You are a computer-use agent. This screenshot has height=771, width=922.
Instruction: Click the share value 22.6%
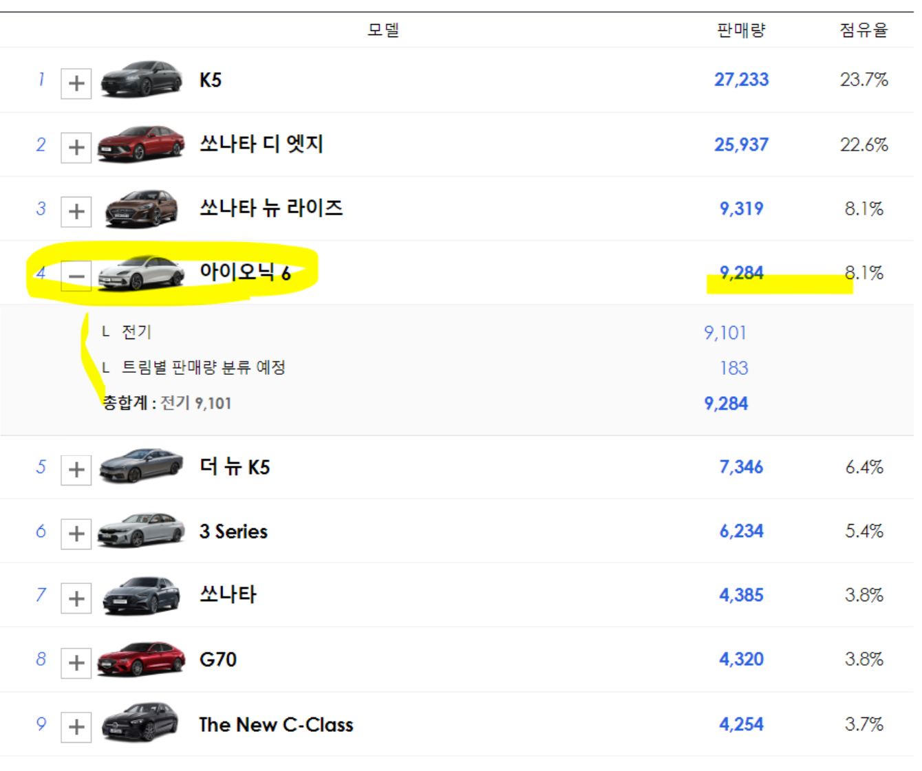click(x=864, y=144)
